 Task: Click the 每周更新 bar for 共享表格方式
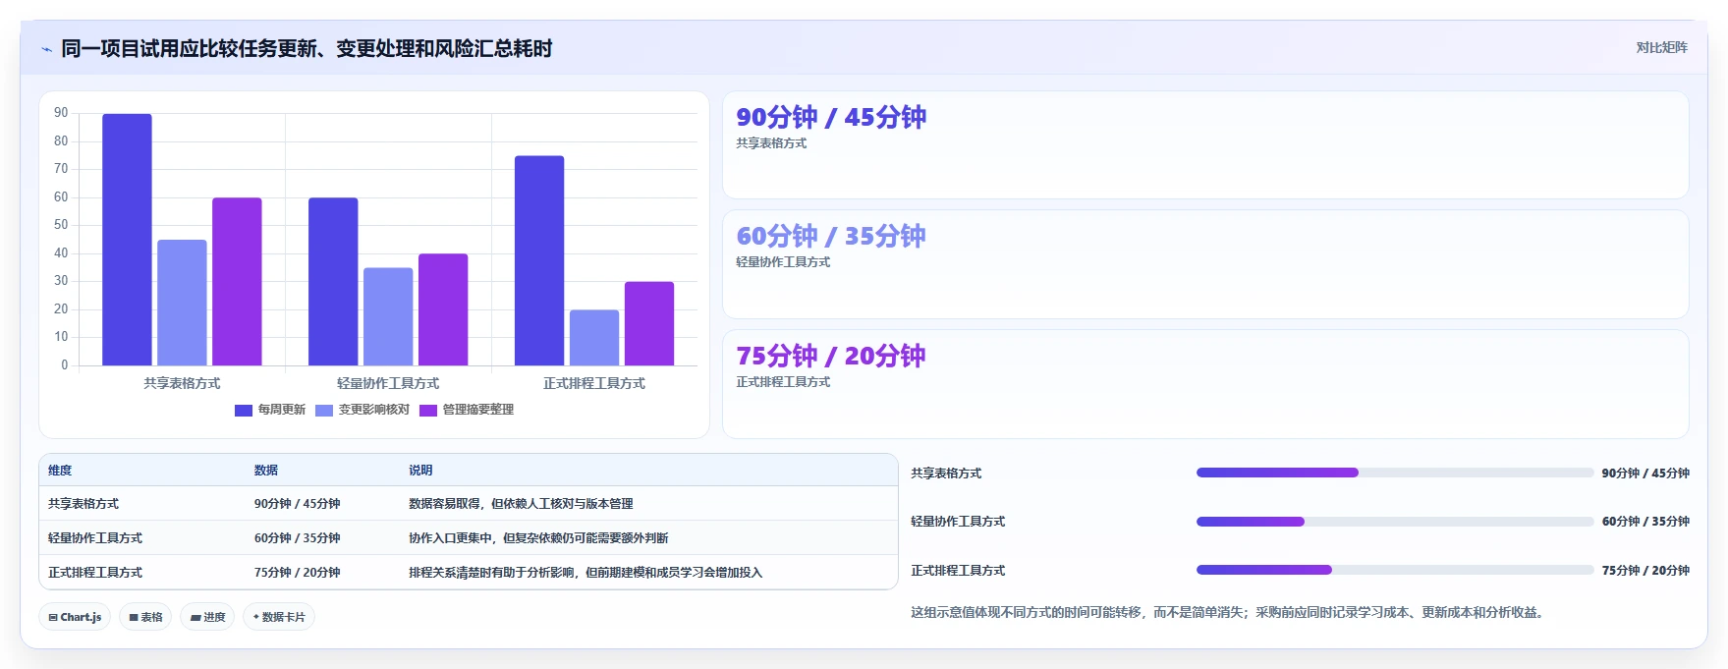coord(128,240)
